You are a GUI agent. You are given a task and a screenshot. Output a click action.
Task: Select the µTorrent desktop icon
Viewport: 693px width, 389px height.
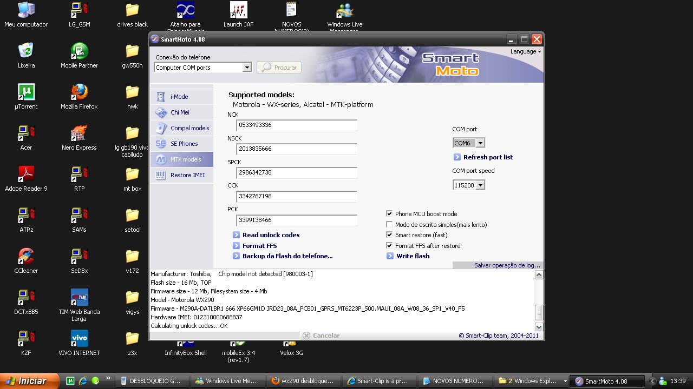coord(26,97)
